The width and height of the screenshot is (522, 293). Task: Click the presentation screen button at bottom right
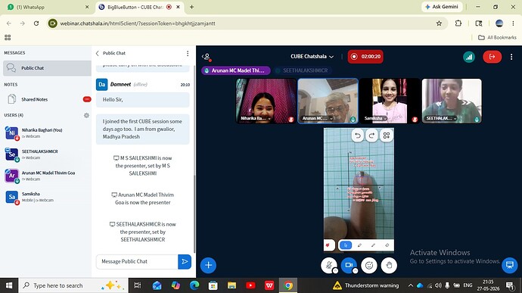click(x=509, y=265)
